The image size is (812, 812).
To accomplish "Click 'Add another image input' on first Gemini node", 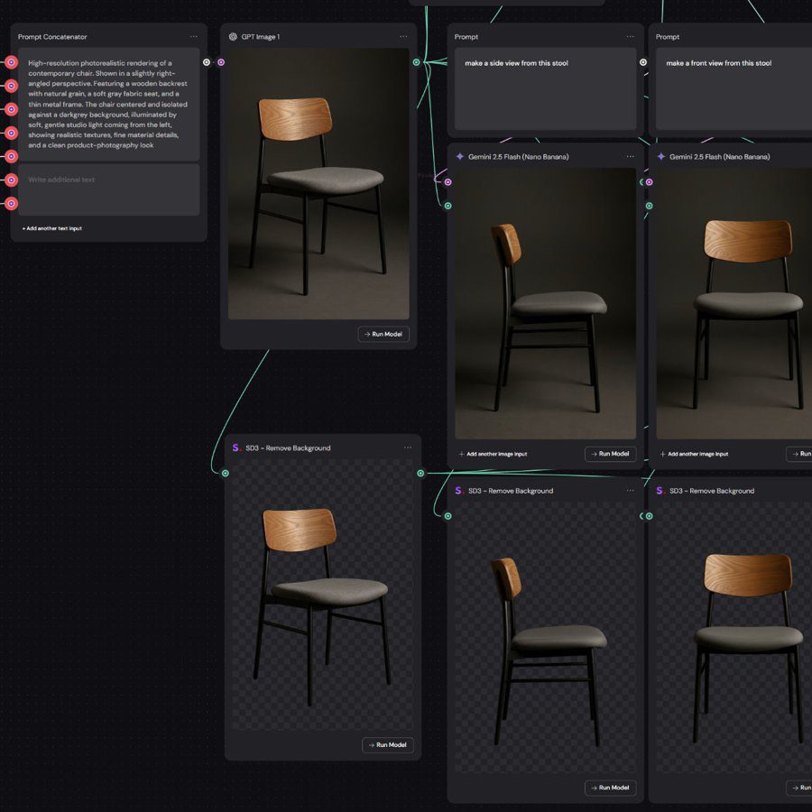I will point(493,454).
